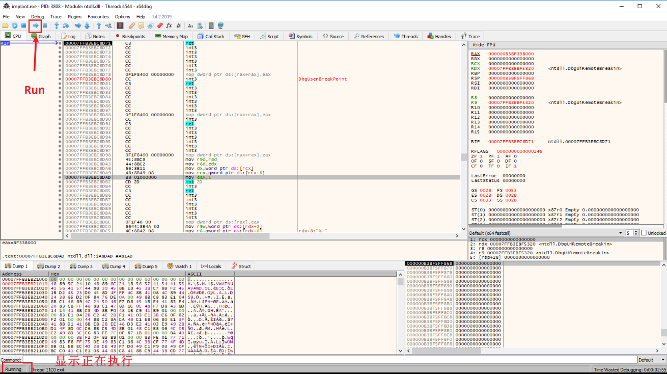Open the Help menu

(x=141, y=17)
